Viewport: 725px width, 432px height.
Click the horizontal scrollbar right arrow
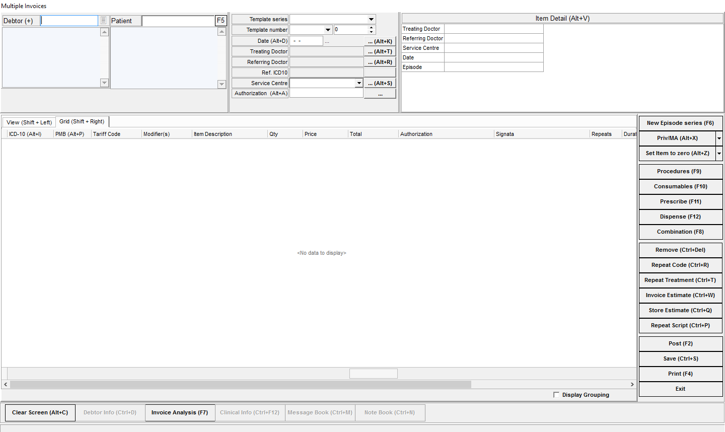pos(632,384)
